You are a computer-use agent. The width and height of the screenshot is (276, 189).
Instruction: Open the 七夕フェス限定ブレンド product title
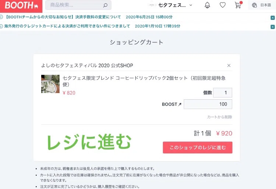click(x=144, y=81)
